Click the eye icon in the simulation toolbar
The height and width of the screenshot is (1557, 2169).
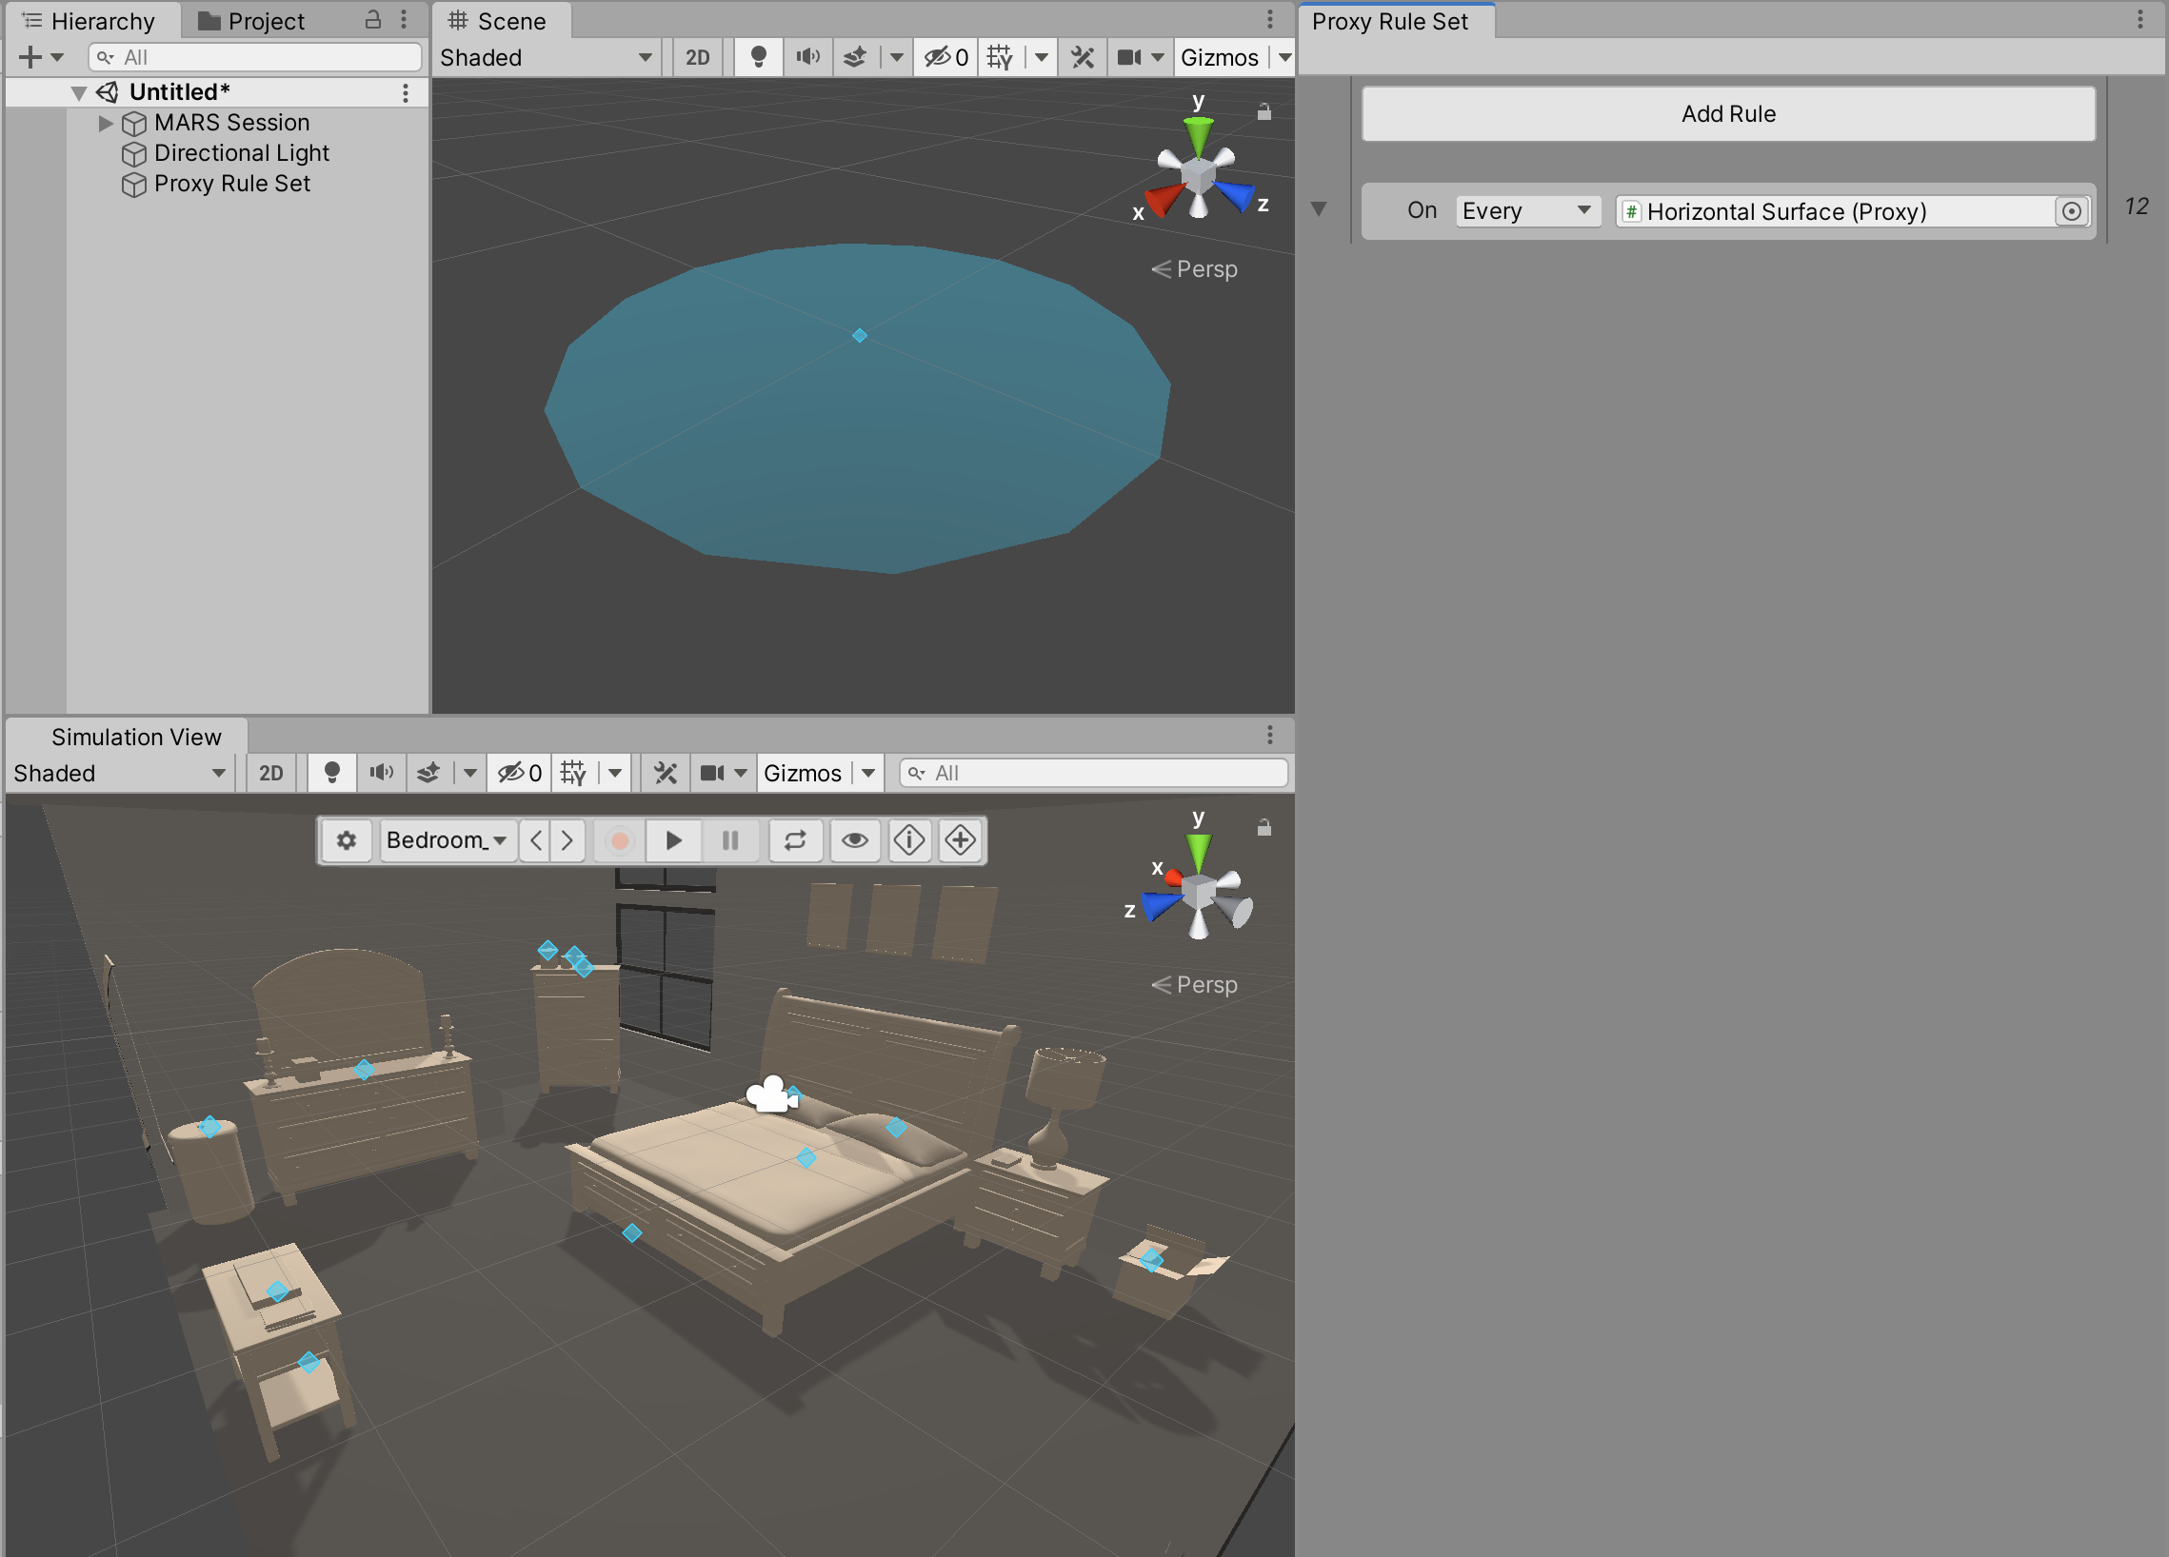click(854, 840)
